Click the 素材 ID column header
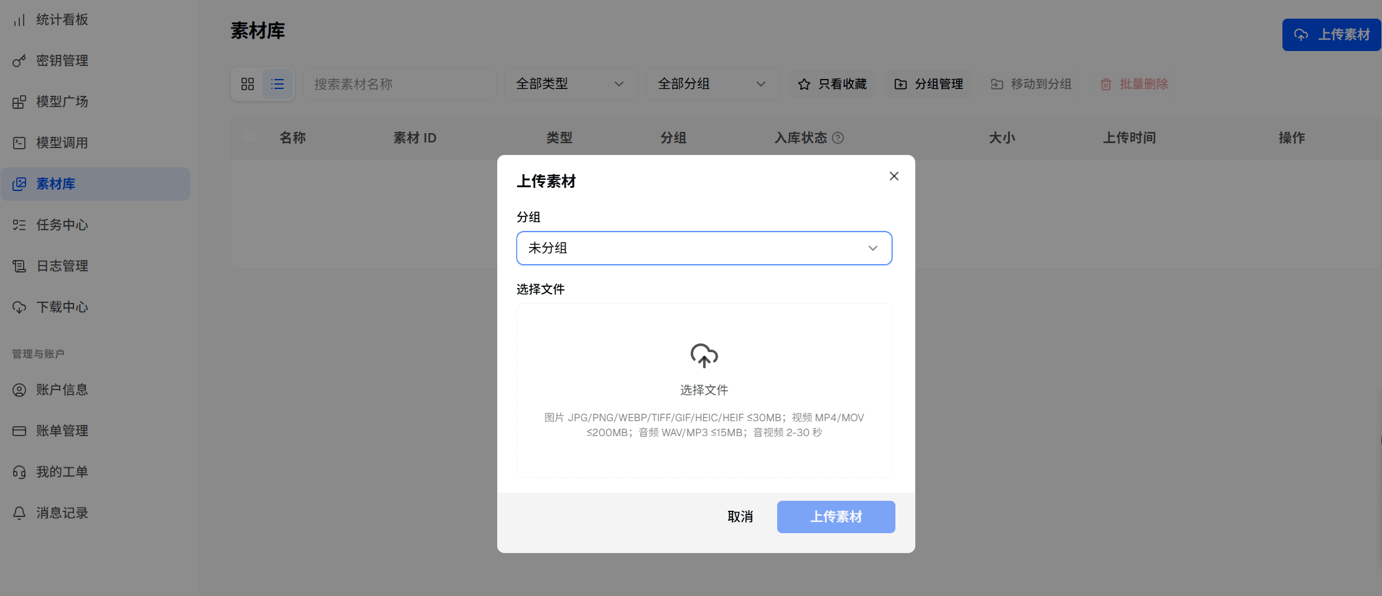The height and width of the screenshot is (596, 1382). pyautogui.click(x=415, y=138)
